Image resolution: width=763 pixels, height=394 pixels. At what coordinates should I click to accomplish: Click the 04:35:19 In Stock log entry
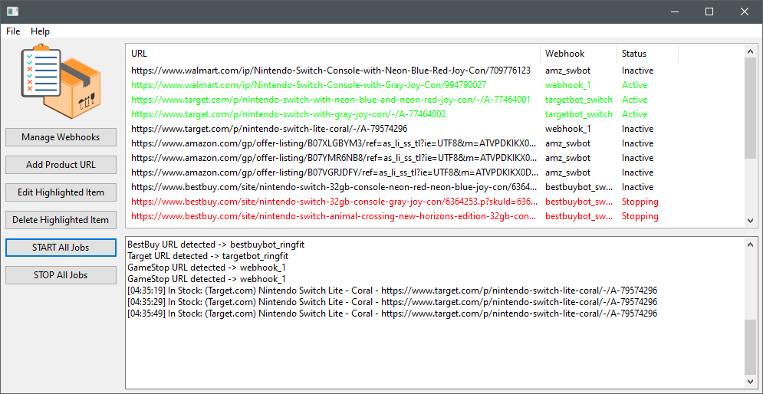[x=392, y=291]
